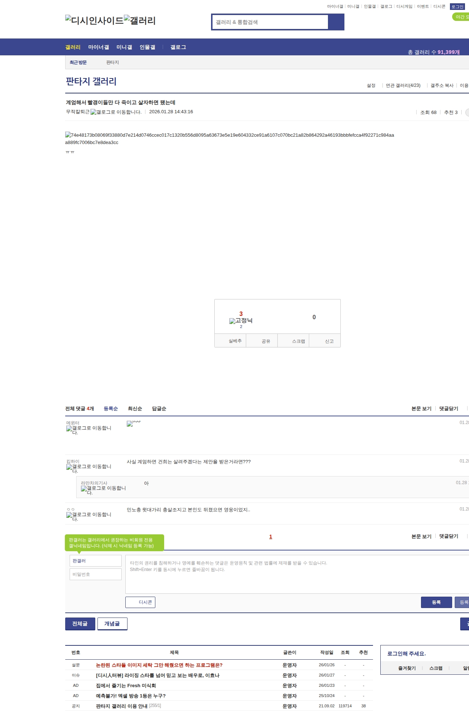This screenshot has width=469, height=711.
Task: Focus the 비밀번호 password field
Action: coord(96,574)
